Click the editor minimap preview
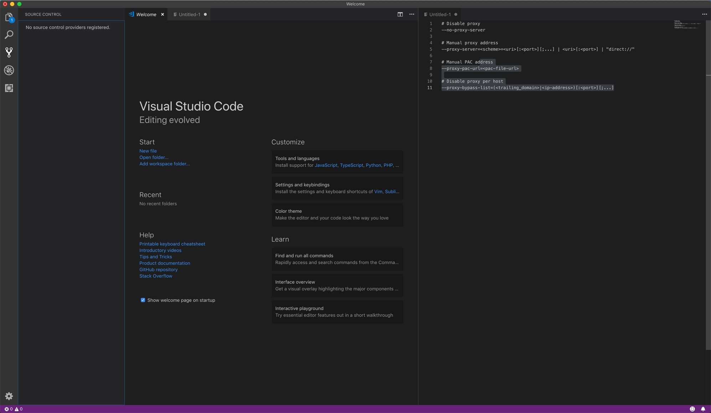The width and height of the screenshot is (711, 413). (687, 24)
